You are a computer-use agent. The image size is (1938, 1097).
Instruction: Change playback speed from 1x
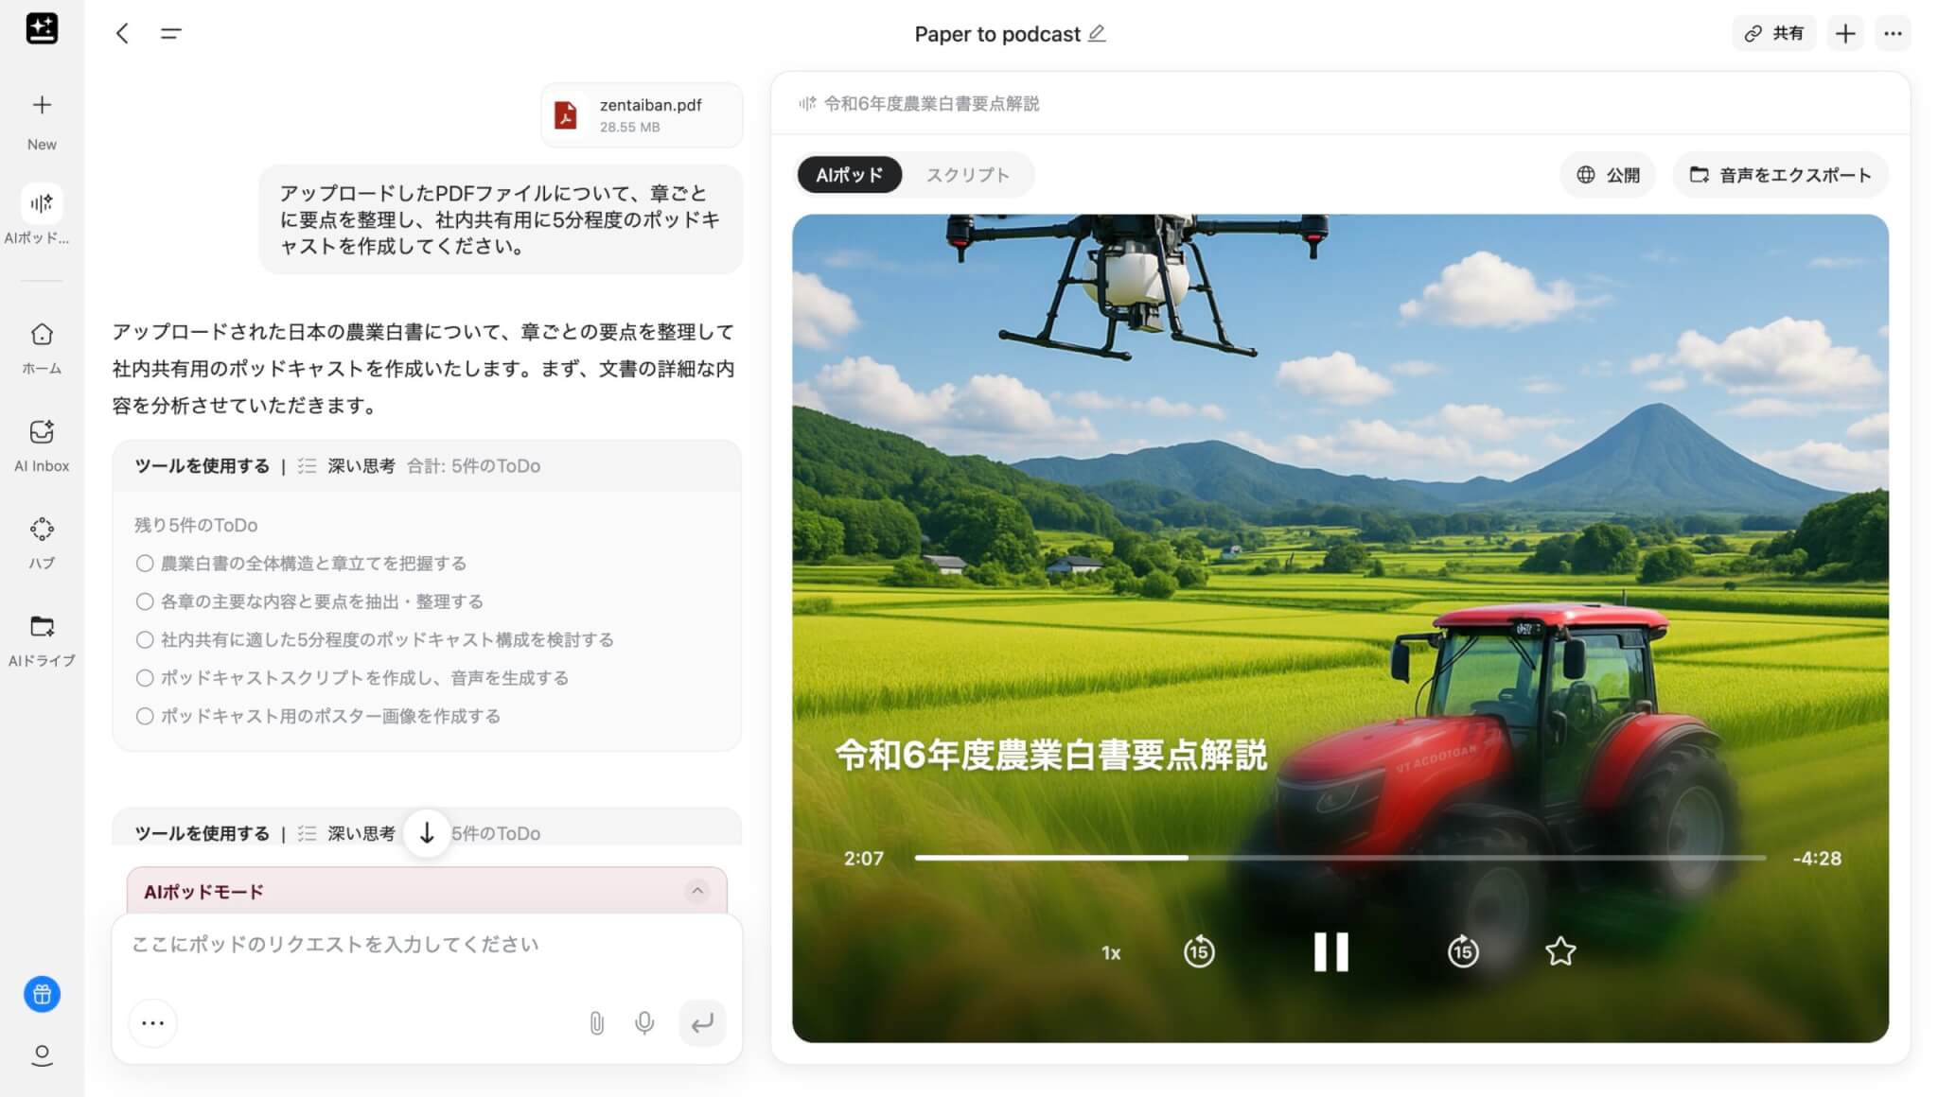(1111, 953)
